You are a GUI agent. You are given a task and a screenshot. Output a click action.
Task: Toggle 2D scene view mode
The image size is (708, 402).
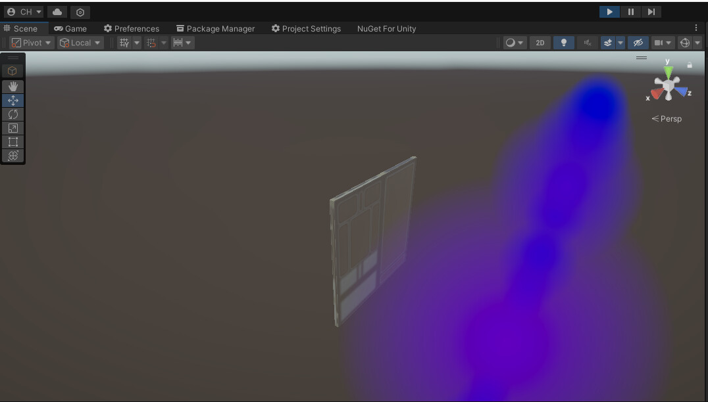tap(540, 42)
